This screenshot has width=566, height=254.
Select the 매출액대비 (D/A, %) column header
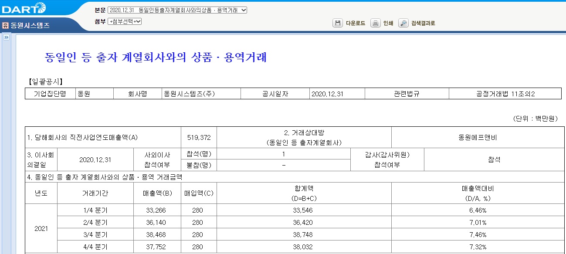(x=478, y=193)
